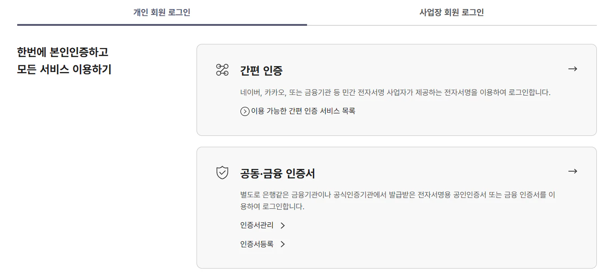Open 인증서등록 link
605x279 pixels.
(x=256, y=244)
